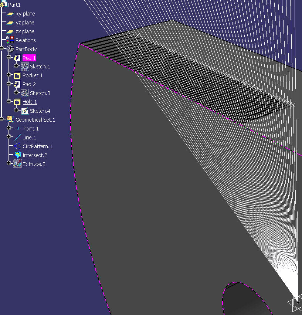Screen dimensions: 302x315
Task: Click the CircPattern.1 icon
Action: 18,146
